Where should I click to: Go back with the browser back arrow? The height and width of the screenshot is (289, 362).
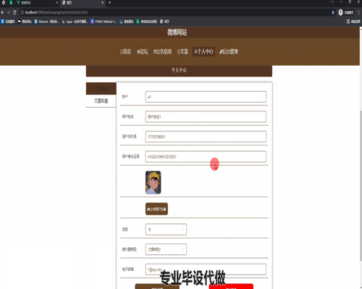(x=3, y=12)
